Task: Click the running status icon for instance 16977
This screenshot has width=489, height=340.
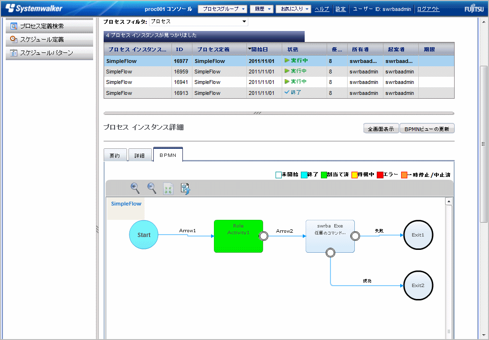Action: 287,61
